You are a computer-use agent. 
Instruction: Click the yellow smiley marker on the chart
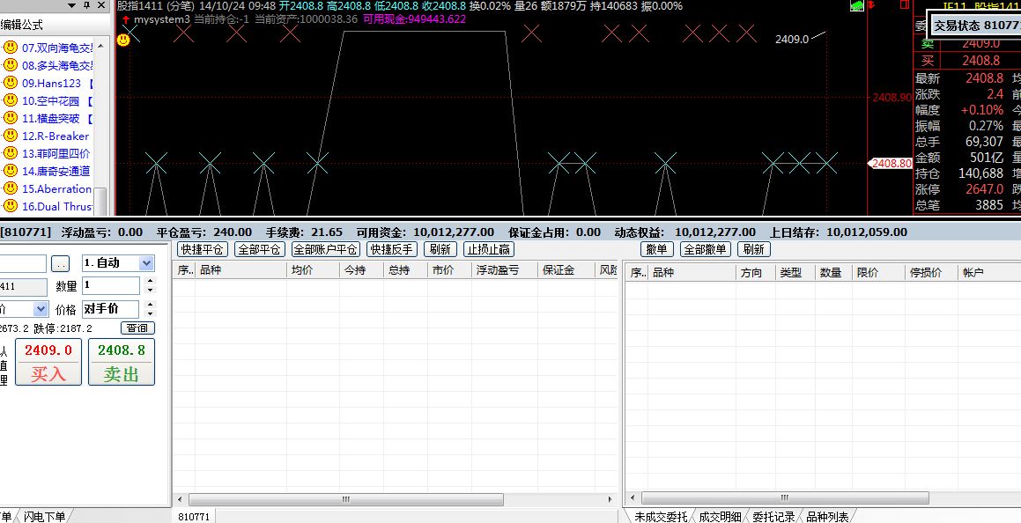pyautogui.click(x=123, y=40)
